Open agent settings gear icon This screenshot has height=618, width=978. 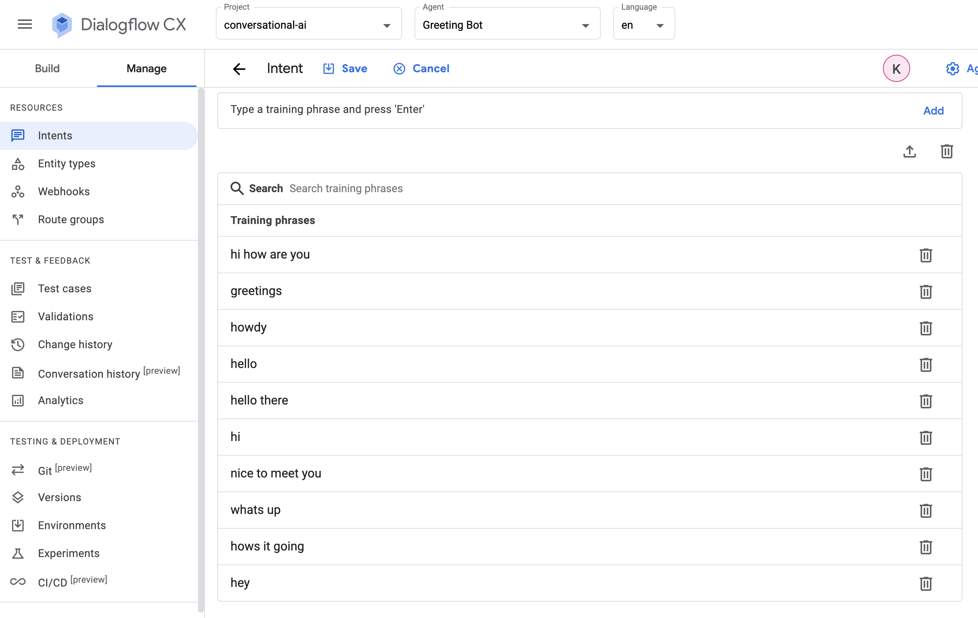point(952,69)
